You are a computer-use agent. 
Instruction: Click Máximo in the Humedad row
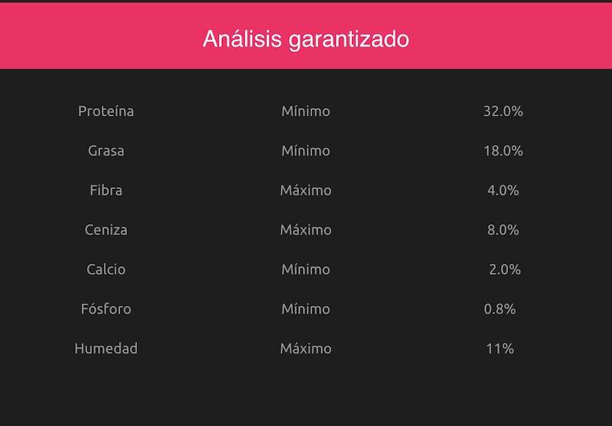305,348
